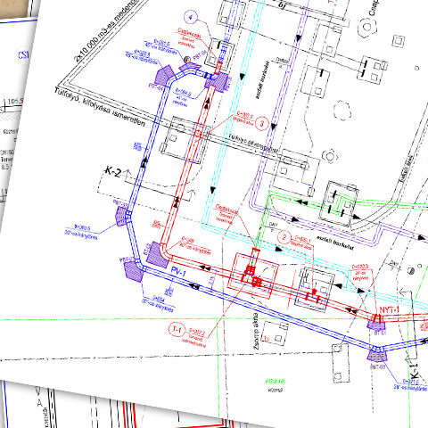The width and height of the screenshot is (428, 428).
Task: Select the purple hatched PBT-04 thrust block
Action: coord(163,75)
